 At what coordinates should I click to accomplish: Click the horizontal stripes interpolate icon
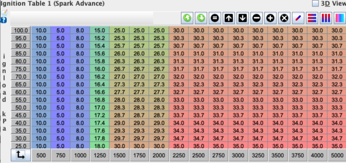[x=312, y=18]
